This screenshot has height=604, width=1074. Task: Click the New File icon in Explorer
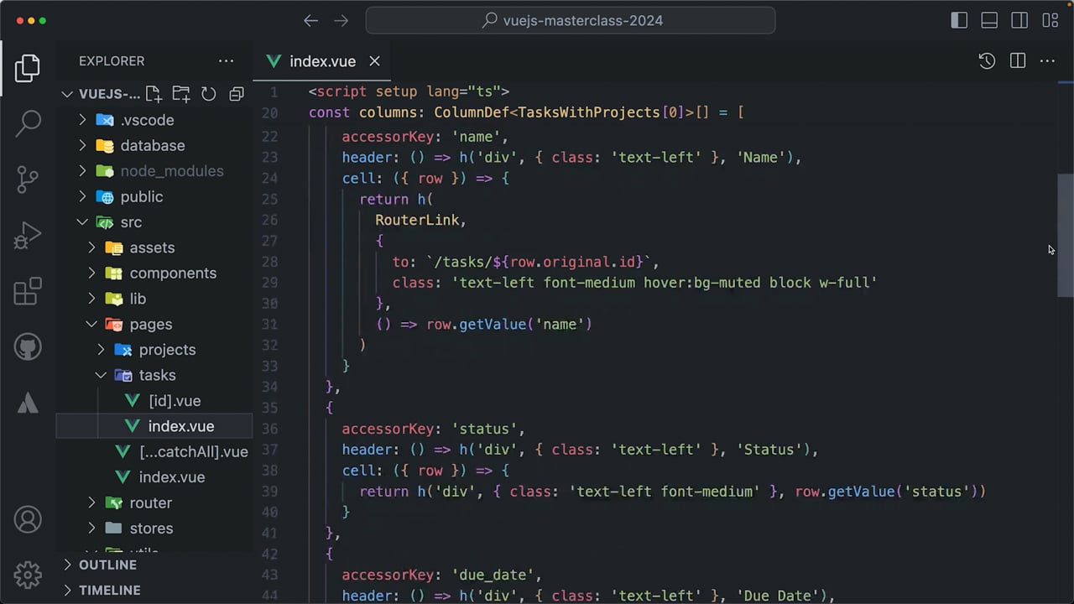[153, 94]
